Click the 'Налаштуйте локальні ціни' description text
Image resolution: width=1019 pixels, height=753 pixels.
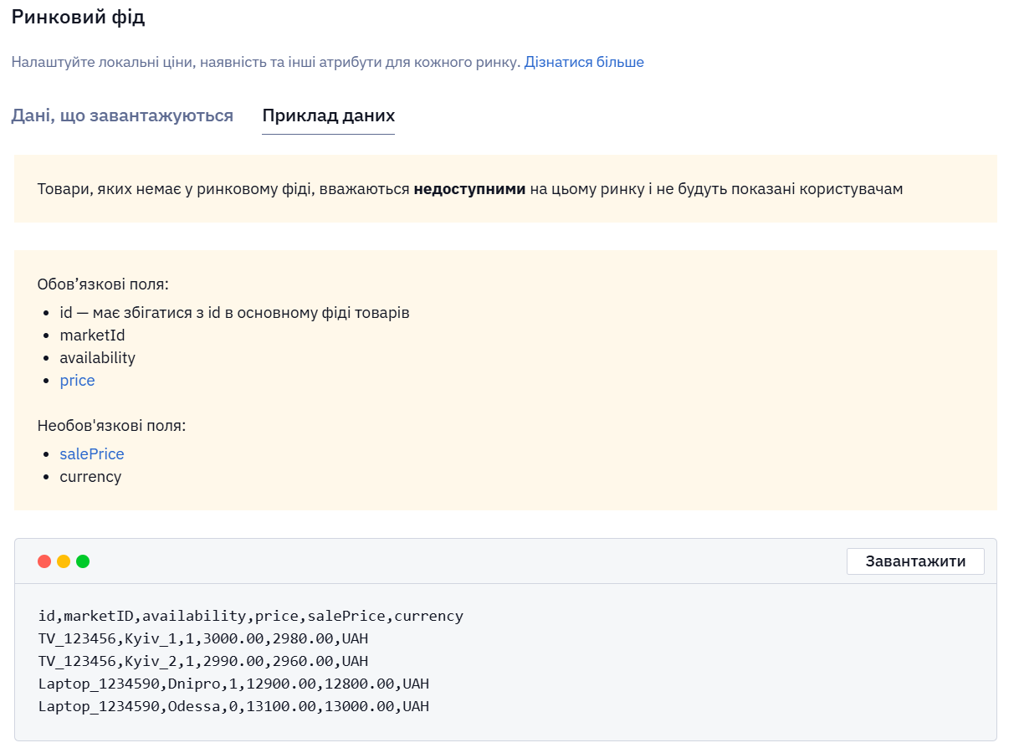(x=266, y=62)
